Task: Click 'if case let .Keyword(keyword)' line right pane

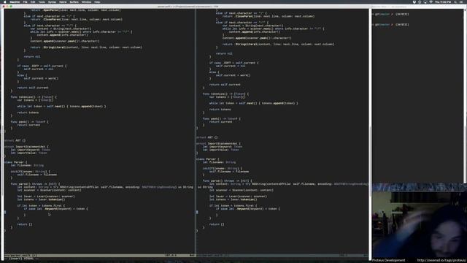Action: (248, 209)
